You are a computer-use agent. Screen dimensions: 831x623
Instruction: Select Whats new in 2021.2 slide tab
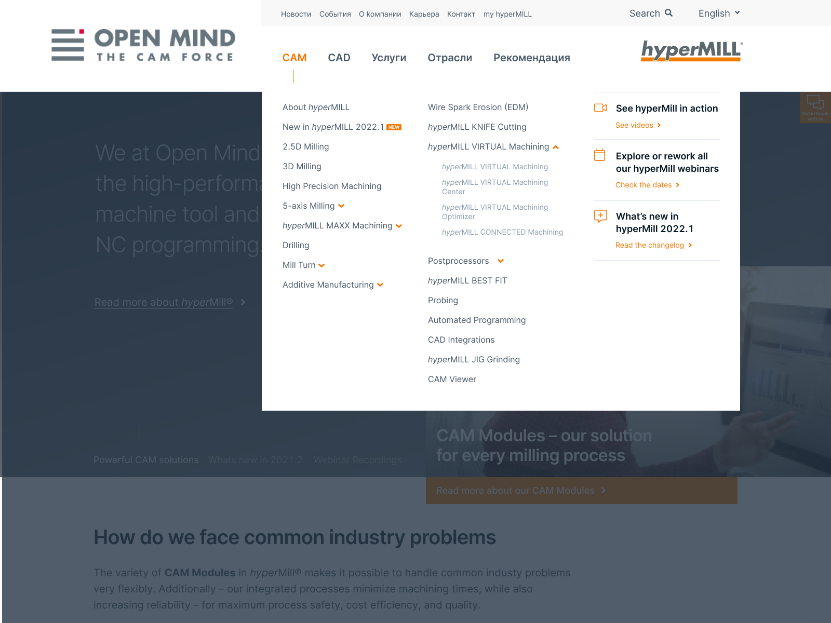[256, 460]
